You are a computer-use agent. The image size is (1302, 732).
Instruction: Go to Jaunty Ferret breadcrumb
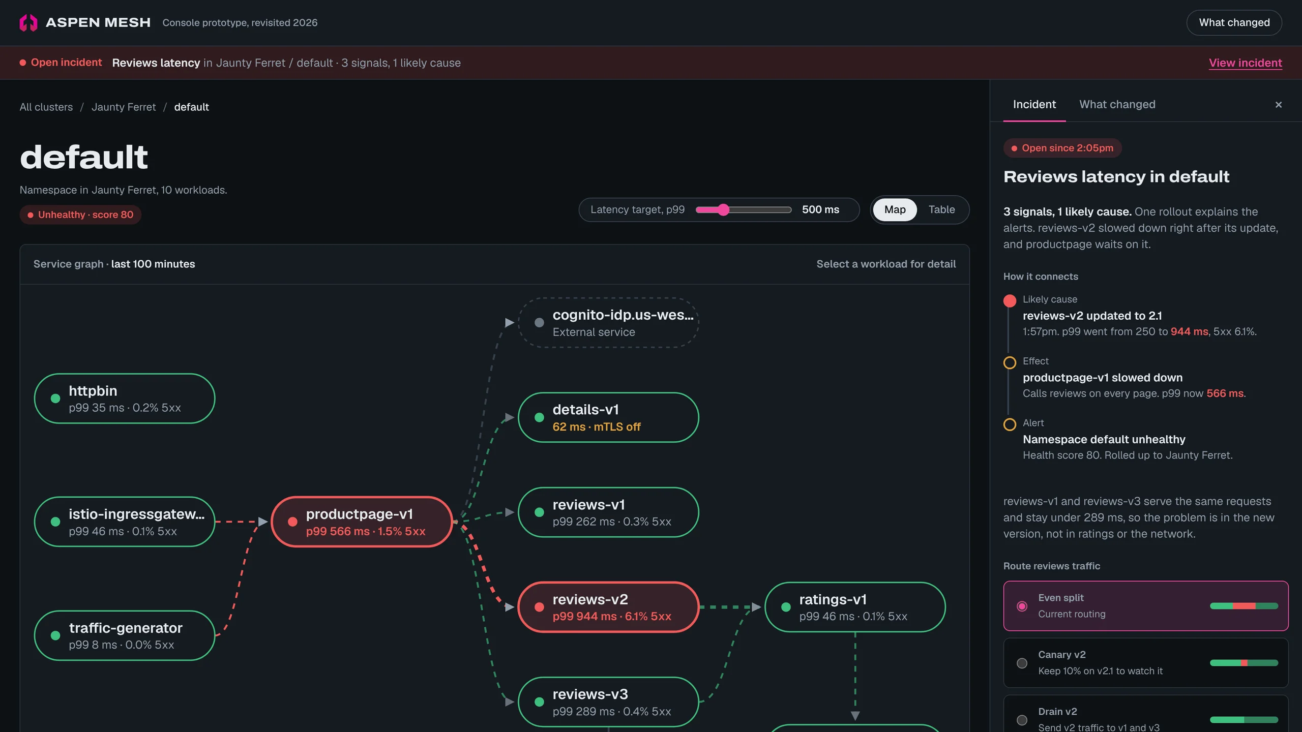pos(124,107)
